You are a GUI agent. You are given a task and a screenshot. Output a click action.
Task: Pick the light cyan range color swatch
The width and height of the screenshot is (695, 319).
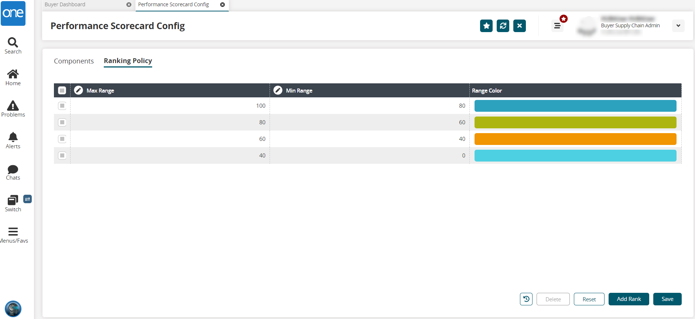(575, 156)
